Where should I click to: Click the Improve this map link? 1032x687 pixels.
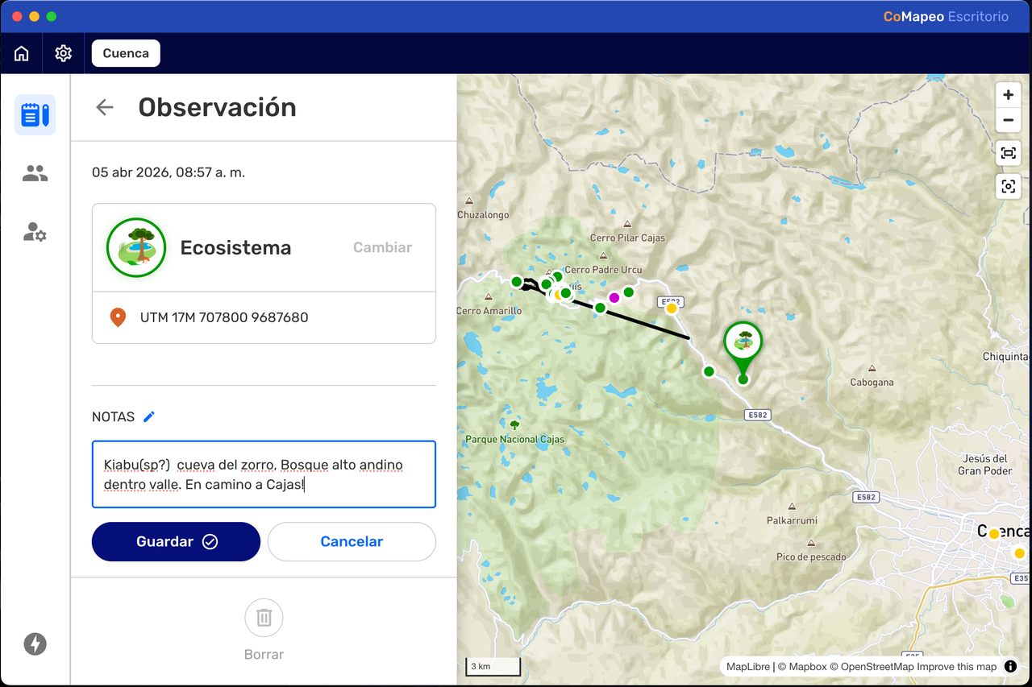(x=957, y=667)
